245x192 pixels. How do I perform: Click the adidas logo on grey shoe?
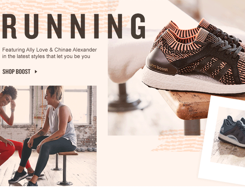click(x=222, y=129)
